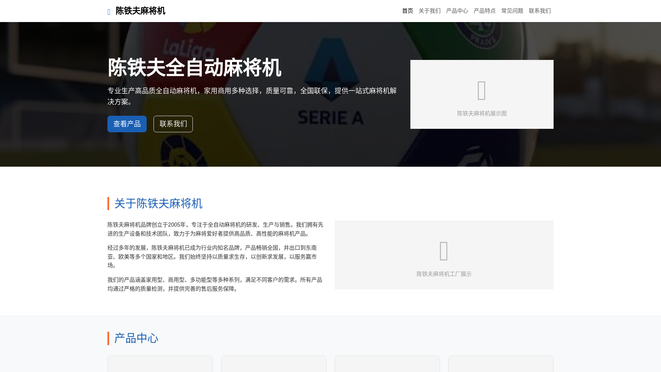661x372 pixels.
Task: Click the paragraph starting 我们的产品涵盖家用型
Action: 216,284
